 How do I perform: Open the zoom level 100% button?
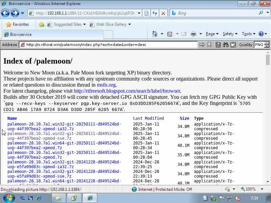tap(248, 189)
